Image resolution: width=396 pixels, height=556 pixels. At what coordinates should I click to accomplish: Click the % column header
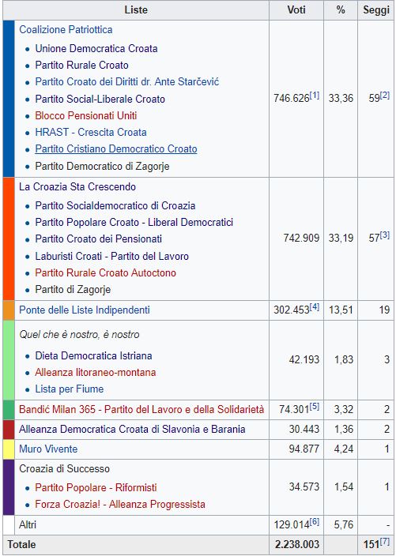[341, 10]
